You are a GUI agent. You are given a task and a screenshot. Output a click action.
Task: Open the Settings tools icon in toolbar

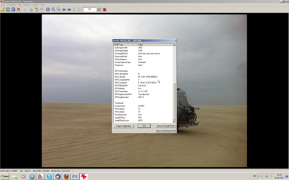point(99,9)
